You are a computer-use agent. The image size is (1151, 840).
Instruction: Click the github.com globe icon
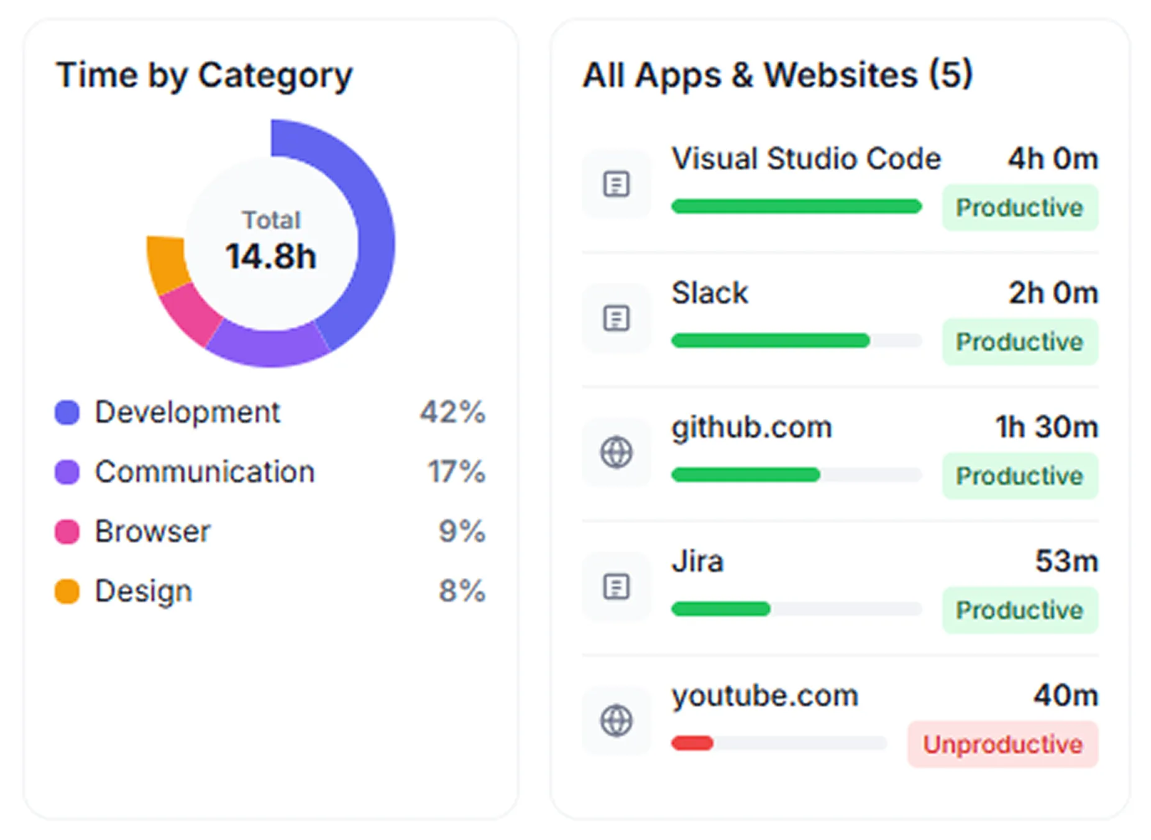(617, 452)
